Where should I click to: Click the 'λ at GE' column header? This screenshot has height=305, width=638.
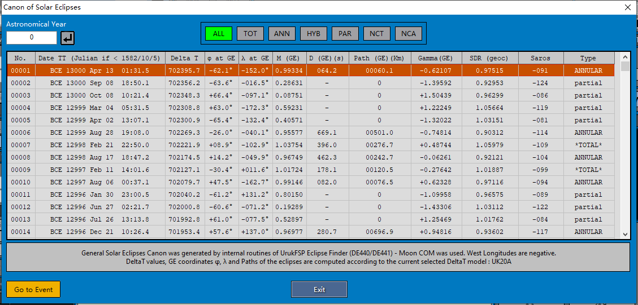[x=256, y=58]
